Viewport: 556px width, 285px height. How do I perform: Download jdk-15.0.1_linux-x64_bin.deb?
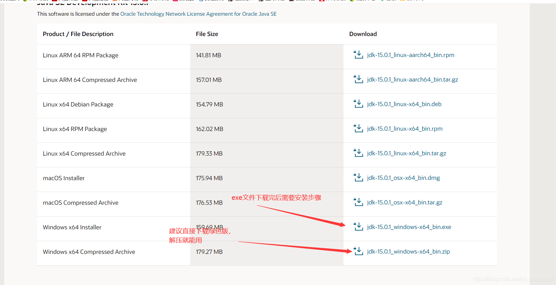pyautogui.click(x=404, y=104)
